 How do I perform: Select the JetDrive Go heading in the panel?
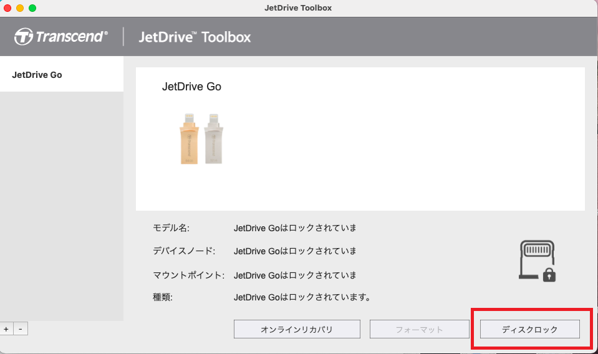pos(191,87)
